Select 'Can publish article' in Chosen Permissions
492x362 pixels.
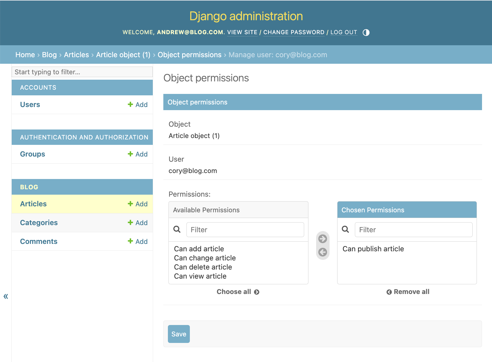pyautogui.click(x=373, y=249)
